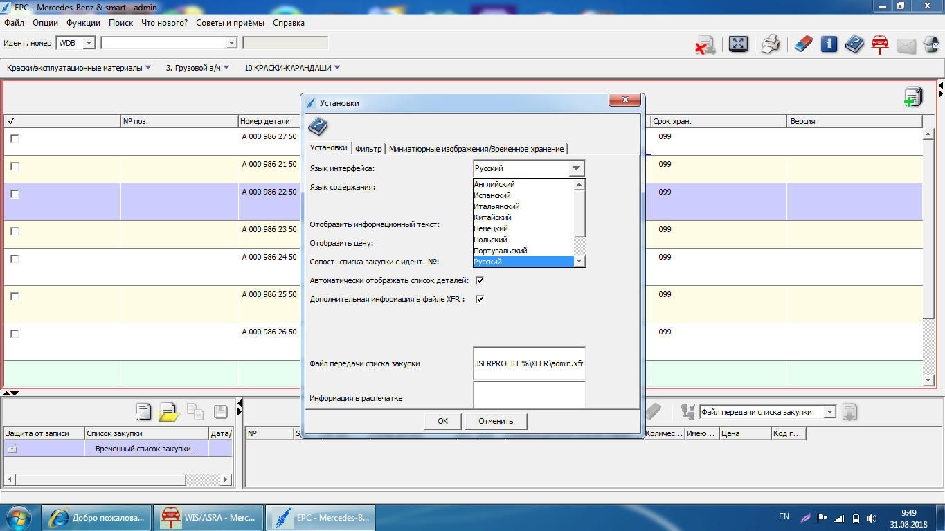Uncheck 'Автоматически отображать список деталей'
This screenshot has width=945, height=531.
[479, 280]
